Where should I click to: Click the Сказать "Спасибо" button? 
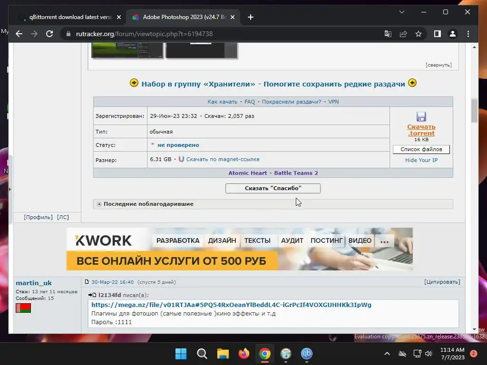click(x=273, y=188)
